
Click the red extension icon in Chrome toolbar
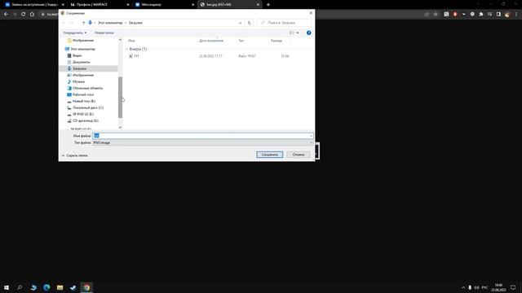[x=455, y=15]
